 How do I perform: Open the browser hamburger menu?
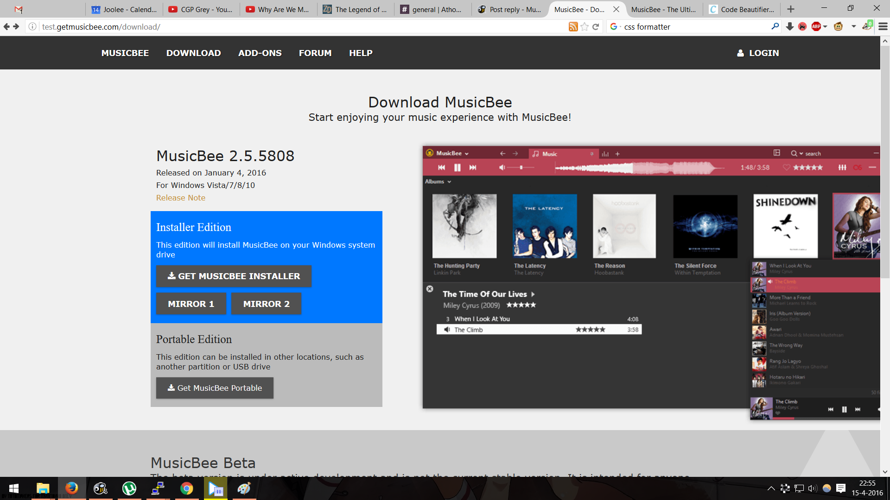tap(883, 27)
